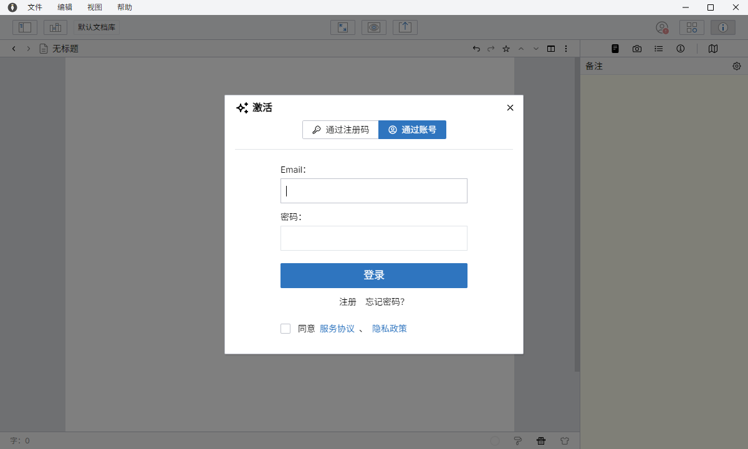
Task: Open 备注 panel settings gear
Action: (x=737, y=66)
